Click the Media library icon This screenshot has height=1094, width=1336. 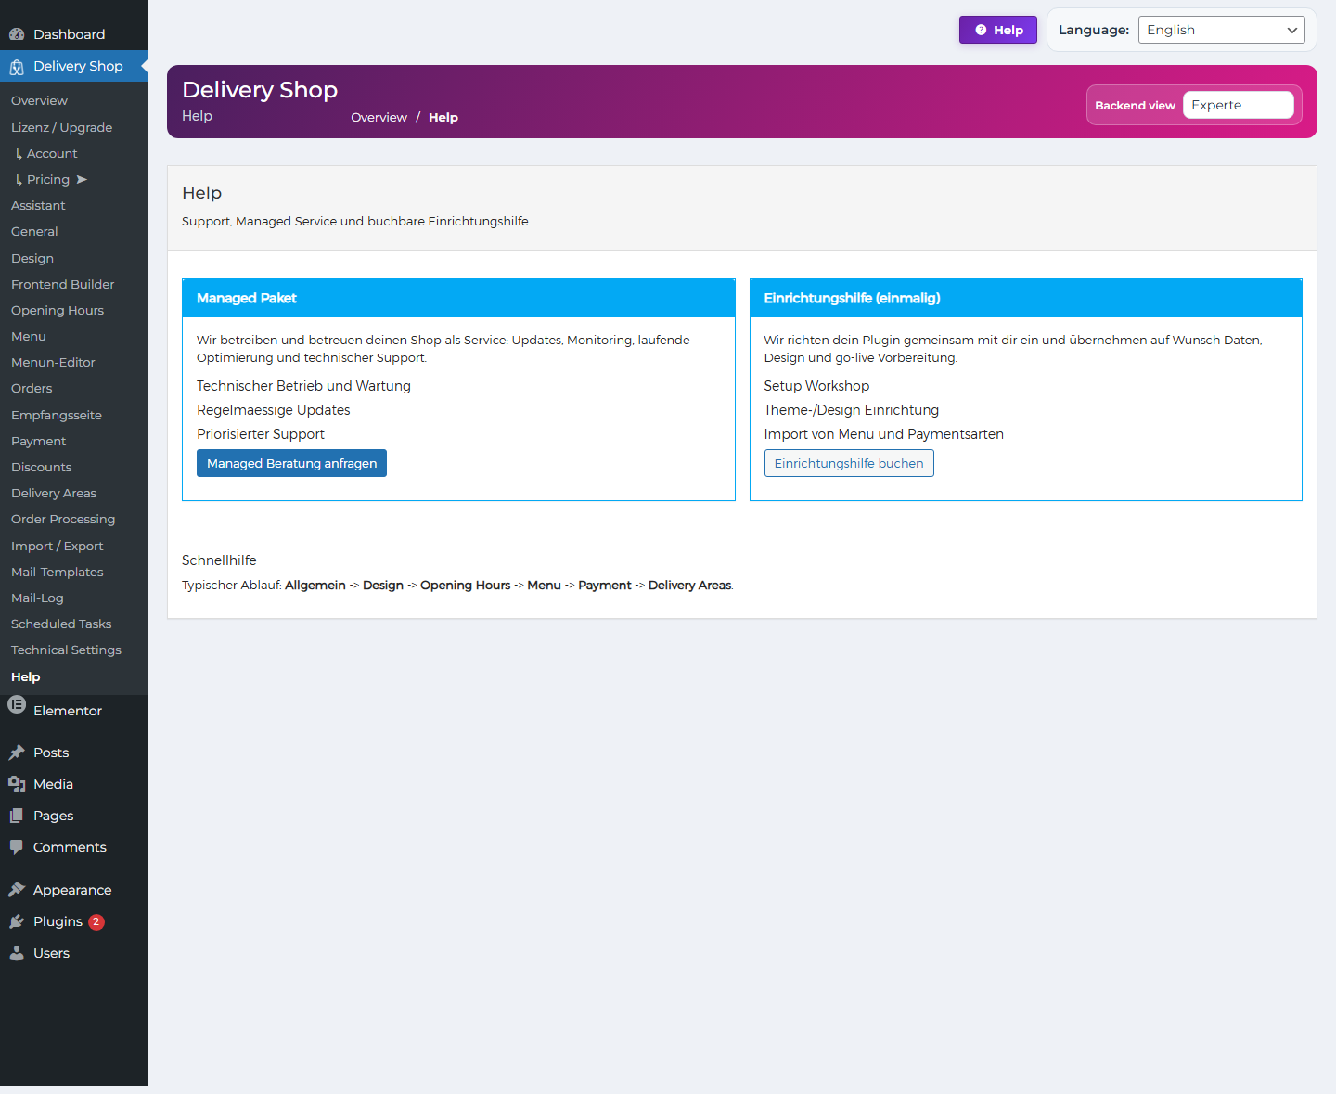click(17, 784)
